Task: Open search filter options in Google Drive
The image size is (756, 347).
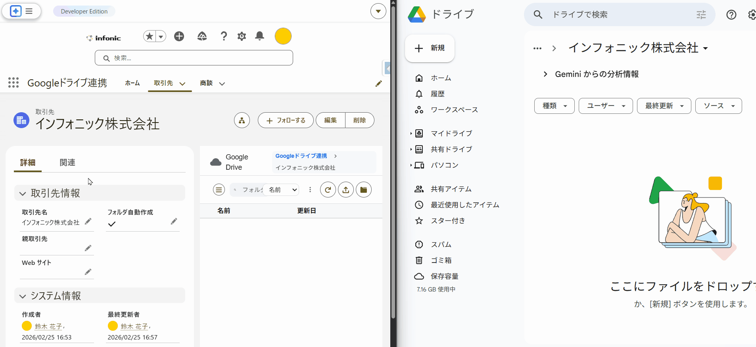Action: tap(701, 15)
